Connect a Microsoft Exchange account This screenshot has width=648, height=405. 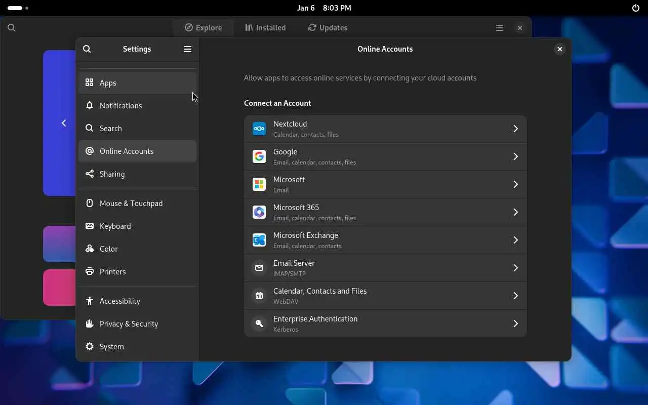click(385, 240)
